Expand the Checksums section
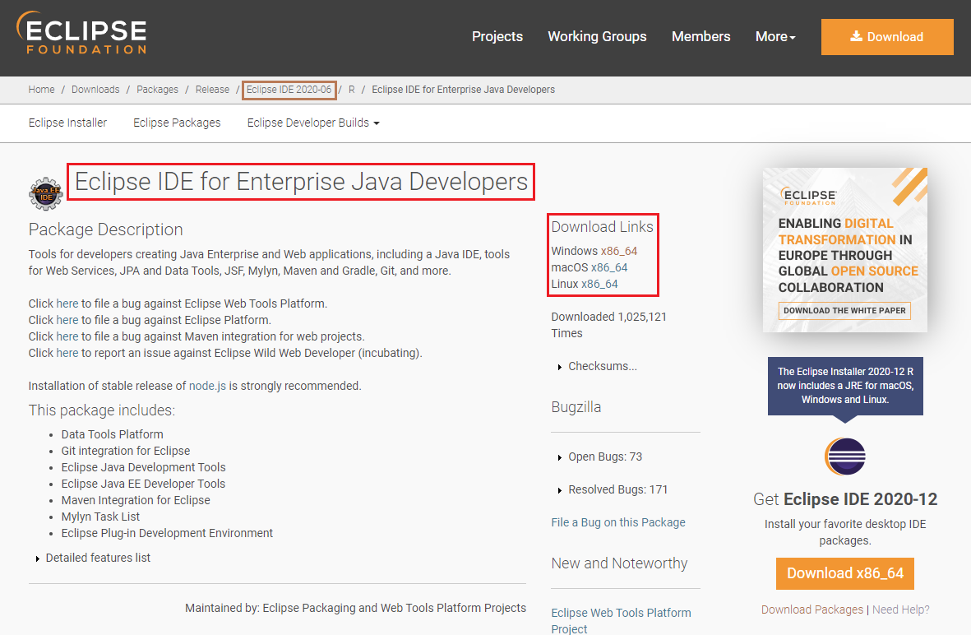The width and height of the screenshot is (971, 635). point(602,366)
